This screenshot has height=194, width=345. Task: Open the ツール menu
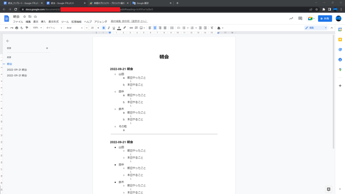pyautogui.click(x=65, y=22)
